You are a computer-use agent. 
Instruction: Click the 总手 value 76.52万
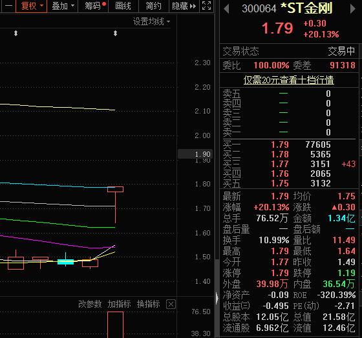click(272, 218)
